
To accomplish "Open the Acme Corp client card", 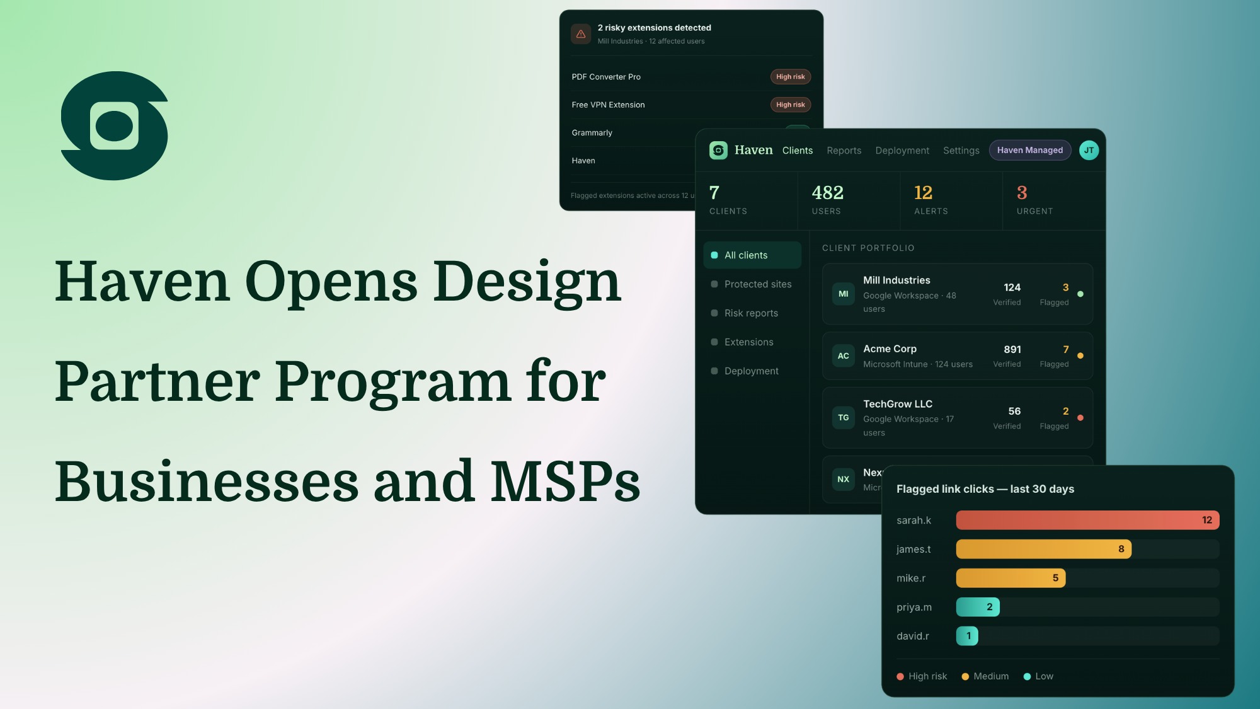I will 957,355.
